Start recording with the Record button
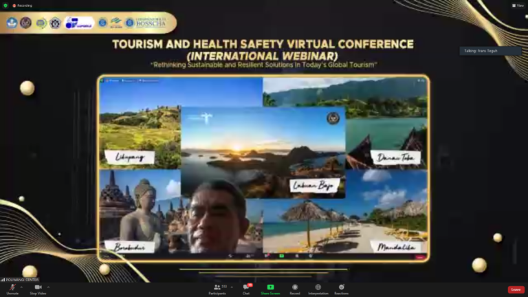Screen dimensions: 528x297 295,289
